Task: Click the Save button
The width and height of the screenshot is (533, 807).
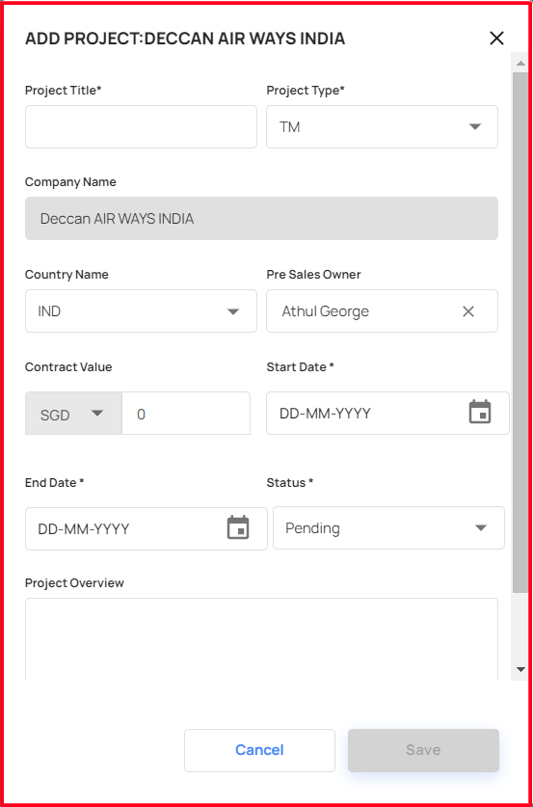Action: pos(423,750)
